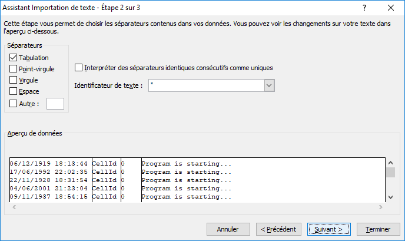Screen dimensions: 405x241
Task: Enable the Point-virgule separator
Action: pos(14,69)
